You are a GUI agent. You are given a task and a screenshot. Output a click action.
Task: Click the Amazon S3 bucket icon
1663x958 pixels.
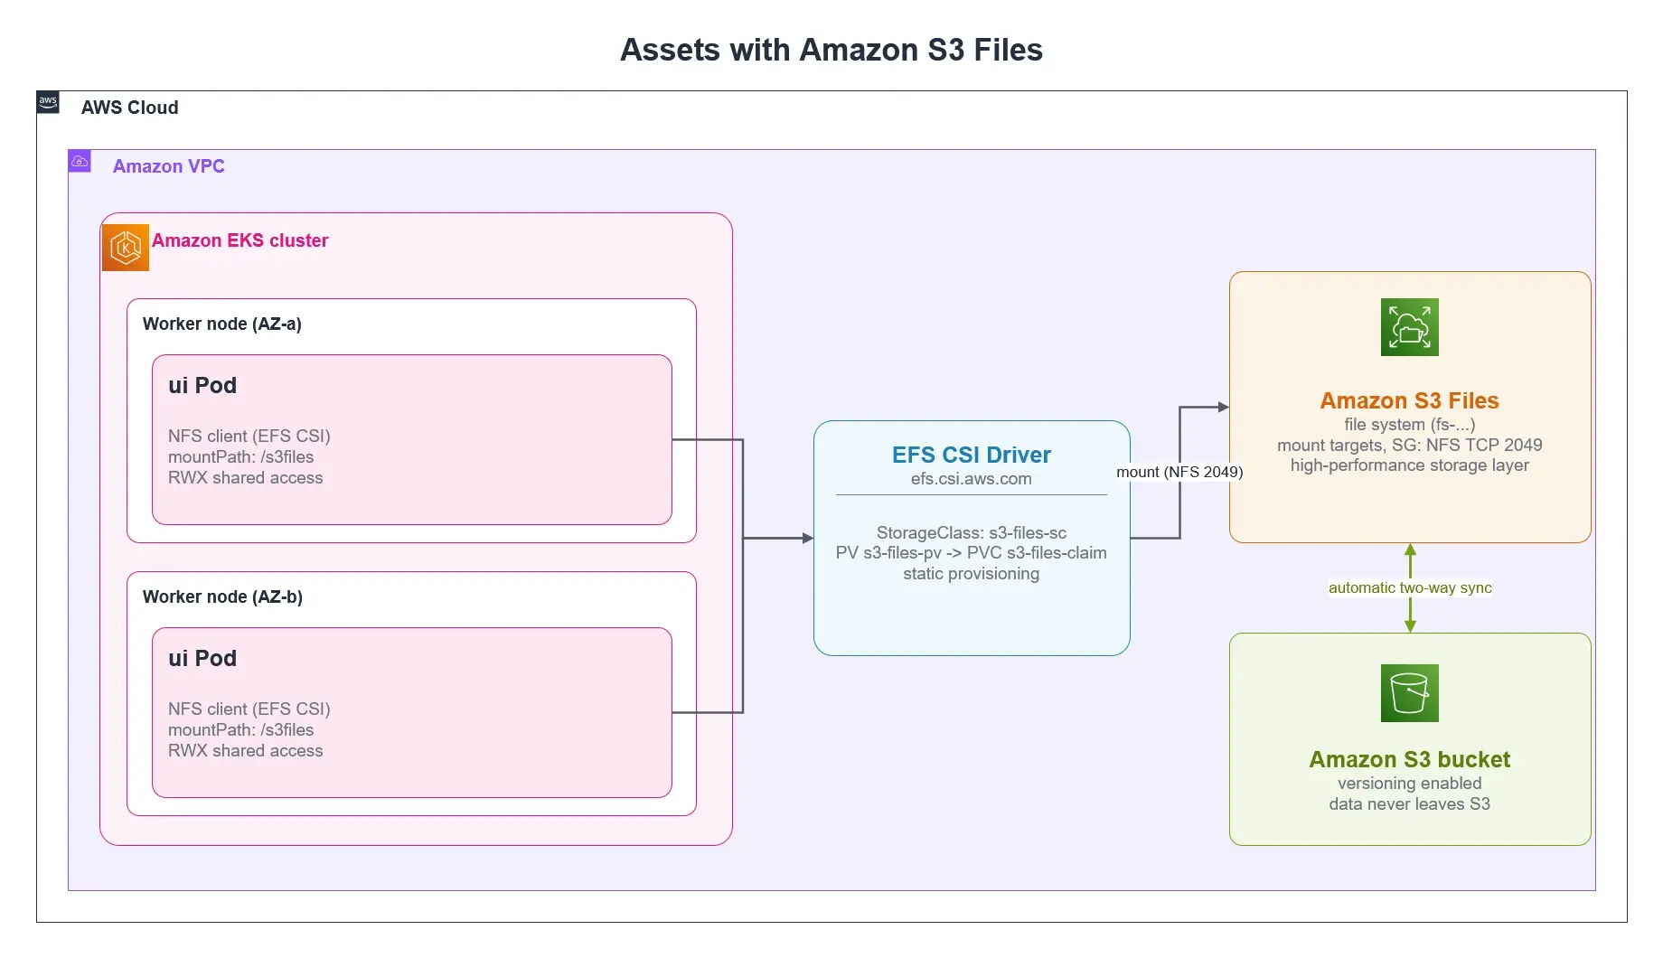click(x=1410, y=693)
